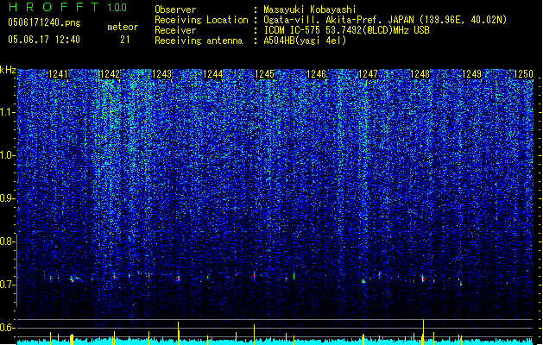Click the 1245 time marker
The height and width of the screenshot is (345, 543).
tap(264, 74)
